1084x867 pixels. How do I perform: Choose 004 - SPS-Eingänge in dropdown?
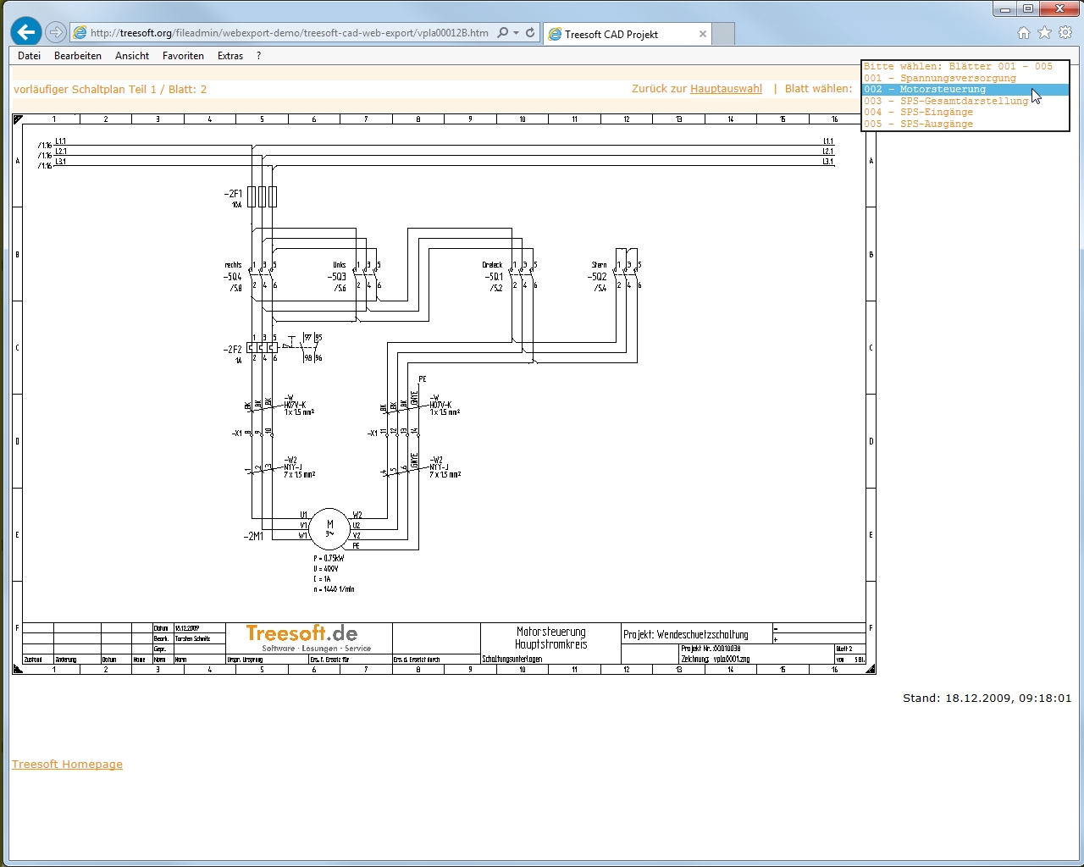[919, 112]
